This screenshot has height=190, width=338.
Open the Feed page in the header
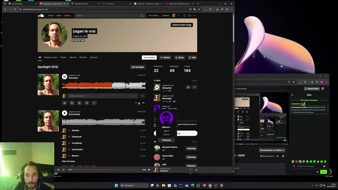(59, 16)
